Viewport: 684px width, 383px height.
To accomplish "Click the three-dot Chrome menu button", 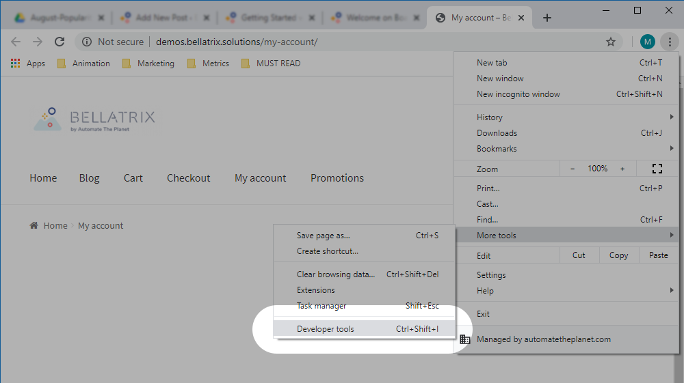I will (670, 42).
